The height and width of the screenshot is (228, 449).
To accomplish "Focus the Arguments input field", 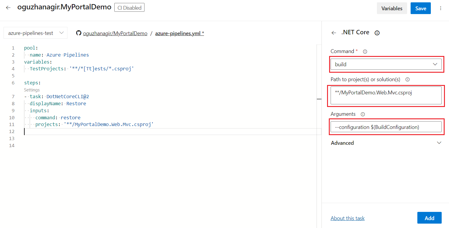I will (x=386, y=127).
